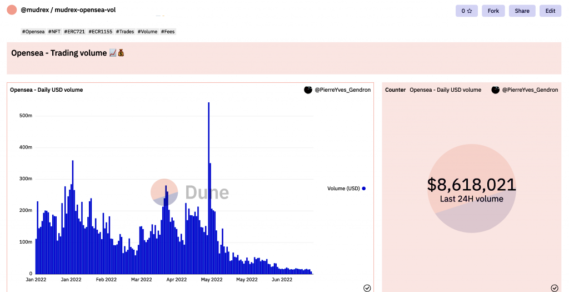569x292 pixels.
Task: Click the 400m y-axis label
Action: [x=26, y=147]
